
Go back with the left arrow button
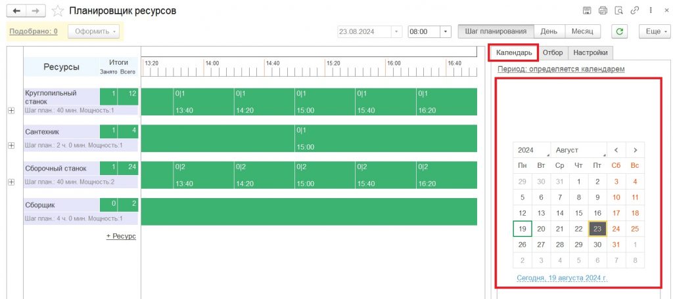click(x=16, y=10)
